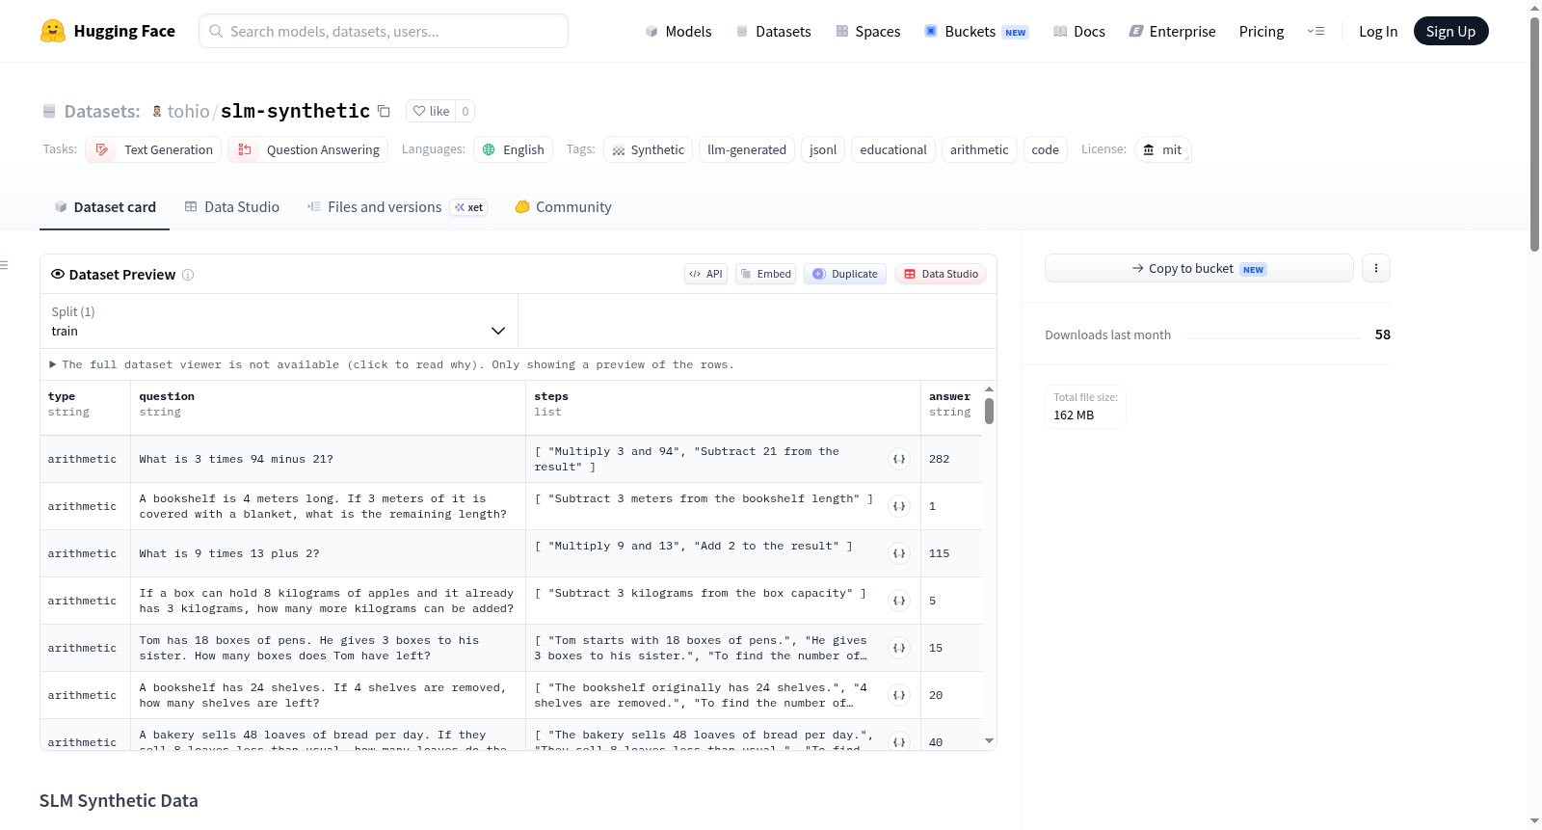The image size is (1542, 830).
Task: Open Files and versions tab
Action: 397,207
